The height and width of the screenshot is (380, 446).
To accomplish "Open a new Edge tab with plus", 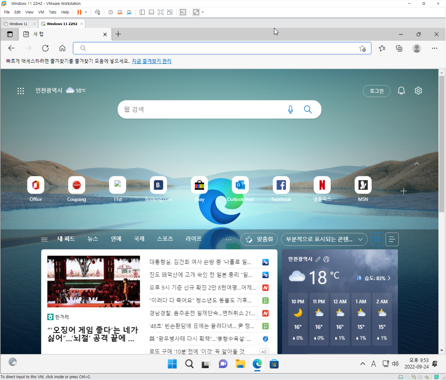I will point(118,34).
